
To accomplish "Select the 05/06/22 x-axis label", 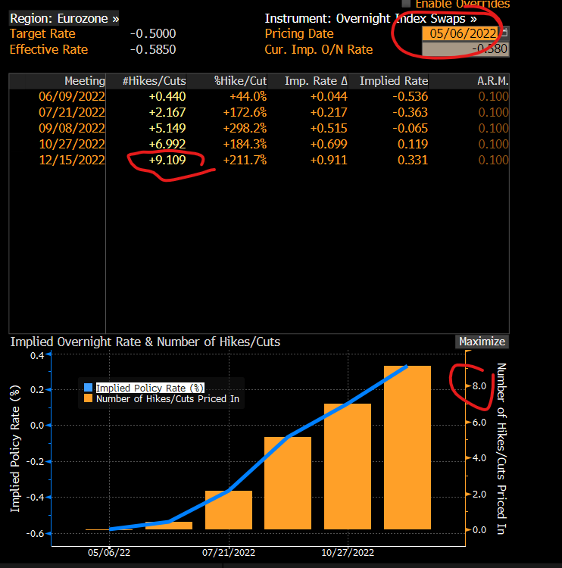I will tap(109, 553).
